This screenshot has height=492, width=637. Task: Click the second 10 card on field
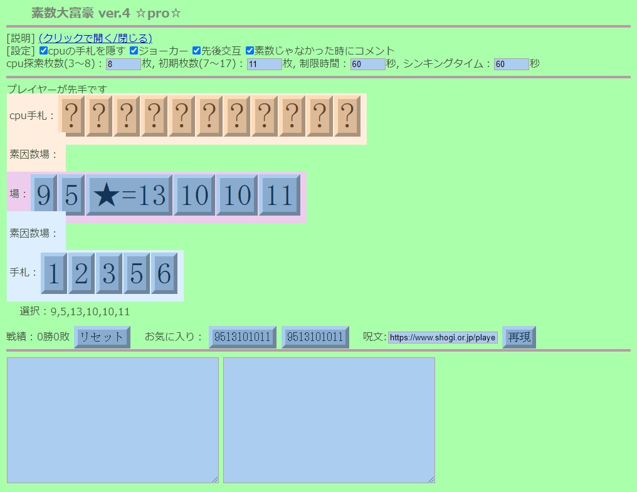coord(237,194)
